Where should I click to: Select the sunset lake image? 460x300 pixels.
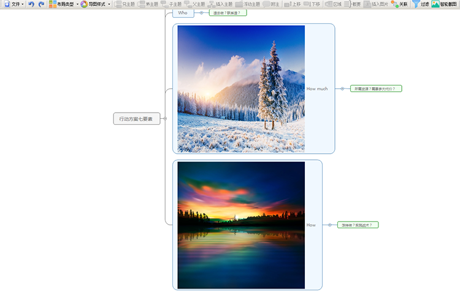pos(241,225)
